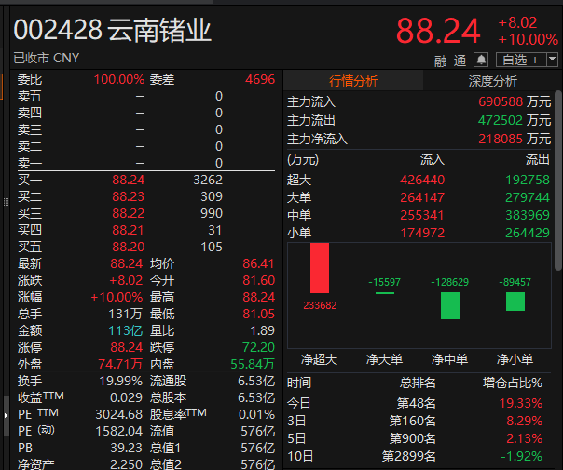Image resolution: width=563 pixels, height=470 pixels.
Task: Click the 小单 outflow value 264429
Action: (x=528, y=233)
